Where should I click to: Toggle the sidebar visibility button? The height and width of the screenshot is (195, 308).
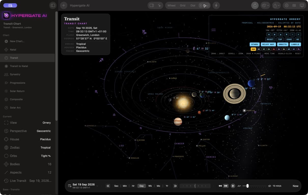pos(53,5)
